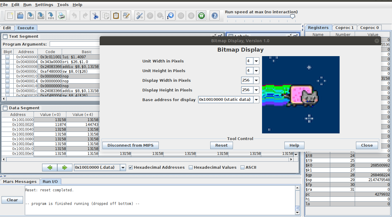The height and width of the screenshot is (217, 392).
Task: Click the Disconnect from MIPS button
Action: click(x=131, y=145)
